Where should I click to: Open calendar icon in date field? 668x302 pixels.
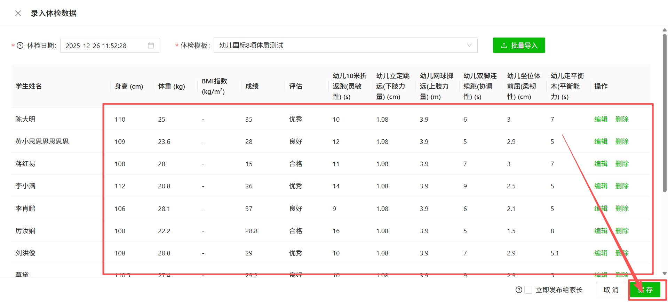click(151, 46)
